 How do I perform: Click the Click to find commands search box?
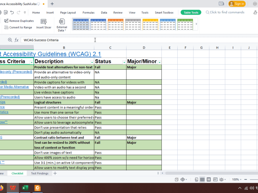coord(225,12)
